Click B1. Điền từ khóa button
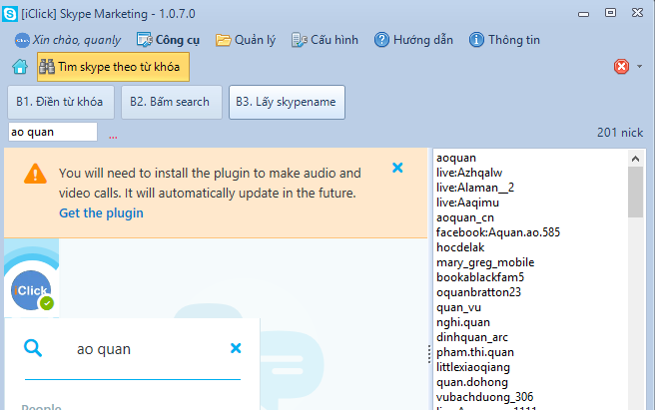The width and height of the screenshot is (655, 410). [61, 102]
